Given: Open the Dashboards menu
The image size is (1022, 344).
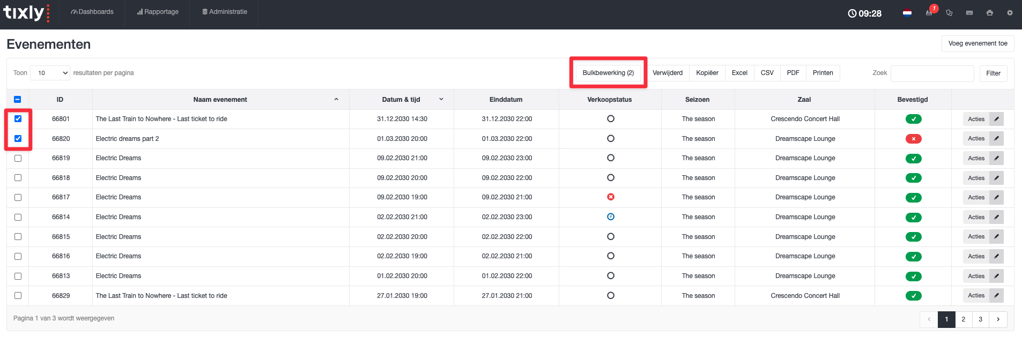Looking at the screenshot, I should pyautogui.click(x=92, y=12).
